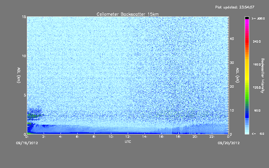Screen dimensions: 269x168
Task: Click the right AGL (kft) axis label
Action: (x=237, y=75)
